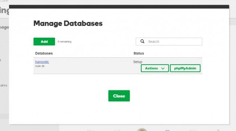The image size is (236, 131).
Task: Click the '9 remaining' label
Action: click(x=64, y=42)
